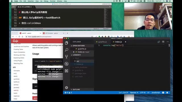Click browser back arrow
This screenshot has width=182, height=102.
click(x=13, y=37)
